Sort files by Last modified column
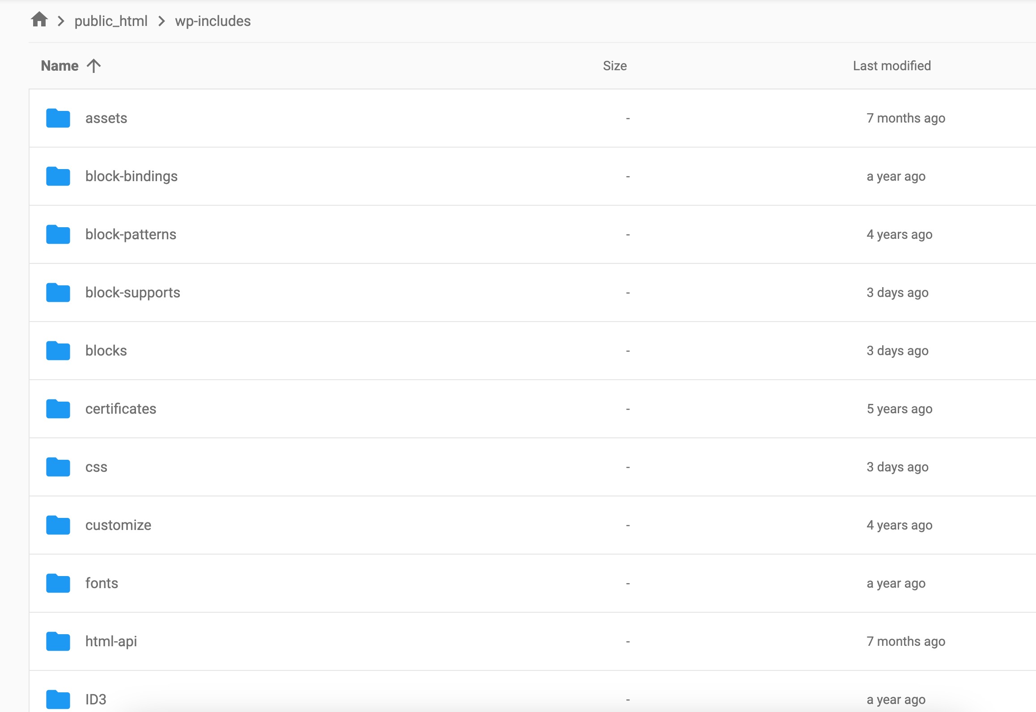 coord(892,66)
